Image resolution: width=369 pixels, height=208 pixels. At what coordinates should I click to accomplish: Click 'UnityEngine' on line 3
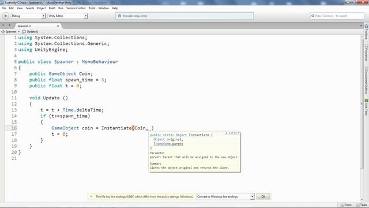(50, 50)
